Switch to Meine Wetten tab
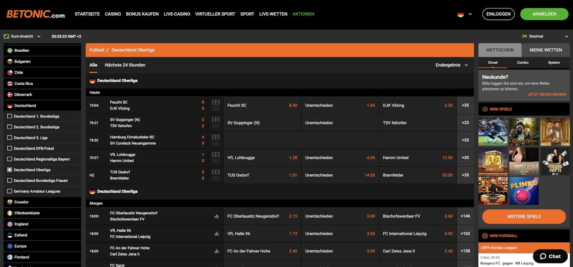573x267 pixels. (545, 50)
